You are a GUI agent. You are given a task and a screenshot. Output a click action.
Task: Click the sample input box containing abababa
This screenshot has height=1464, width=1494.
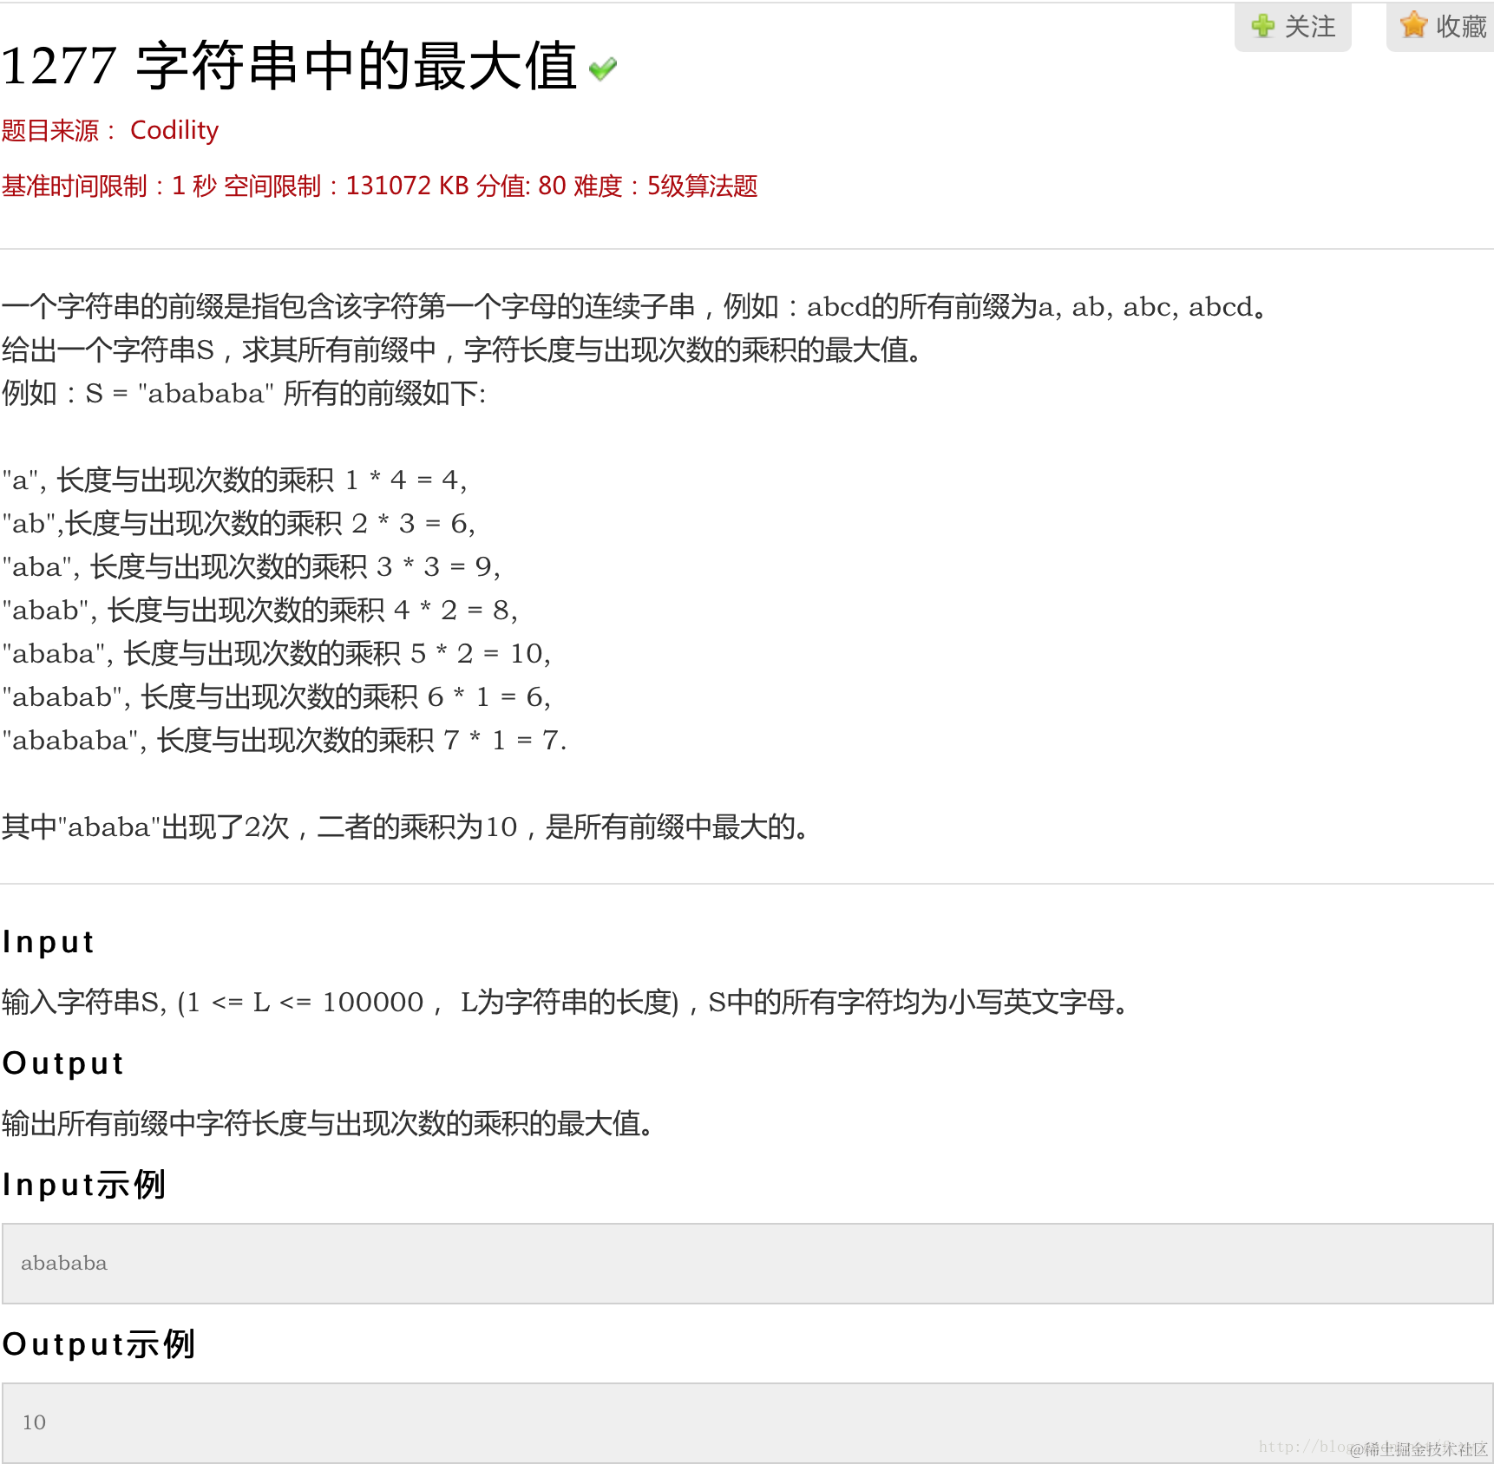click(x=747, y=1264)
